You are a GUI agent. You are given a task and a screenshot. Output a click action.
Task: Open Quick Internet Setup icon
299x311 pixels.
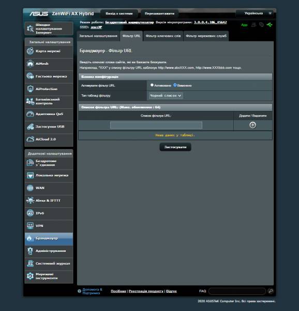(x=30, y=29)
